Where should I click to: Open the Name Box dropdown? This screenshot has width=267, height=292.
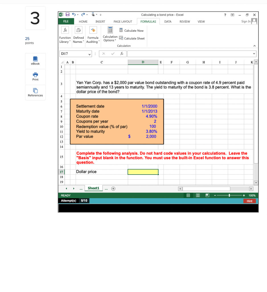pyautogui.click(x=89, y=54)
